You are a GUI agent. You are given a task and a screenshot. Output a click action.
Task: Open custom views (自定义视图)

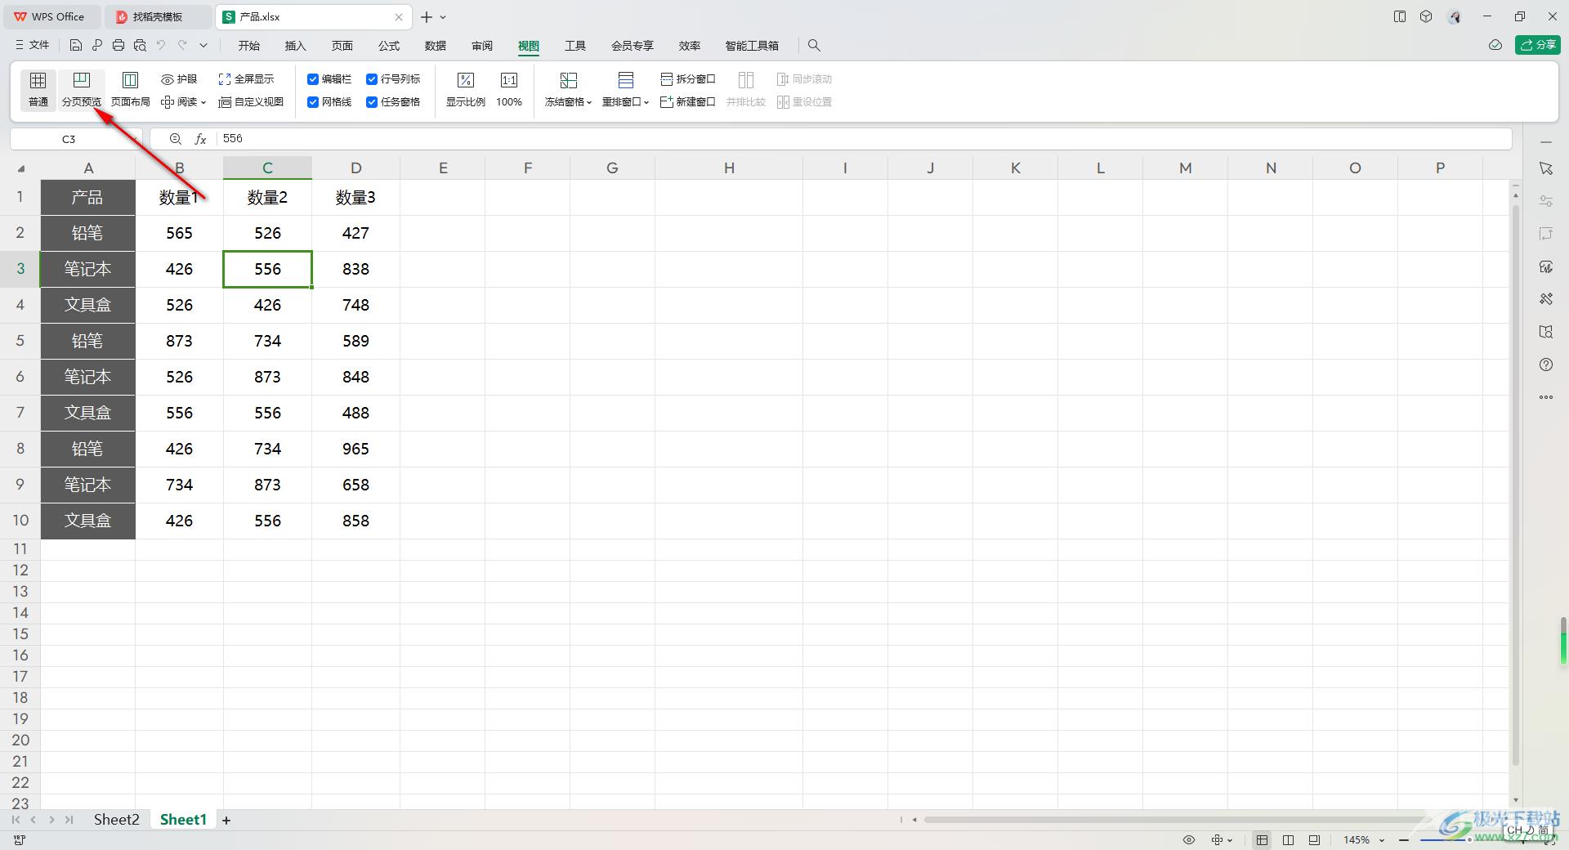click(251, 102)
